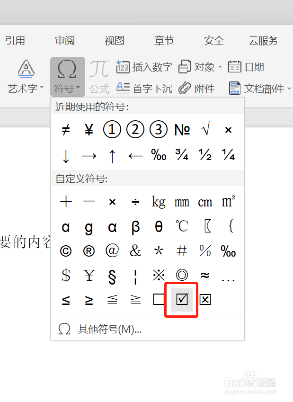Click the 日期 date button
The width and height of the screenshot is (293, 402).
tap(246, 67)
